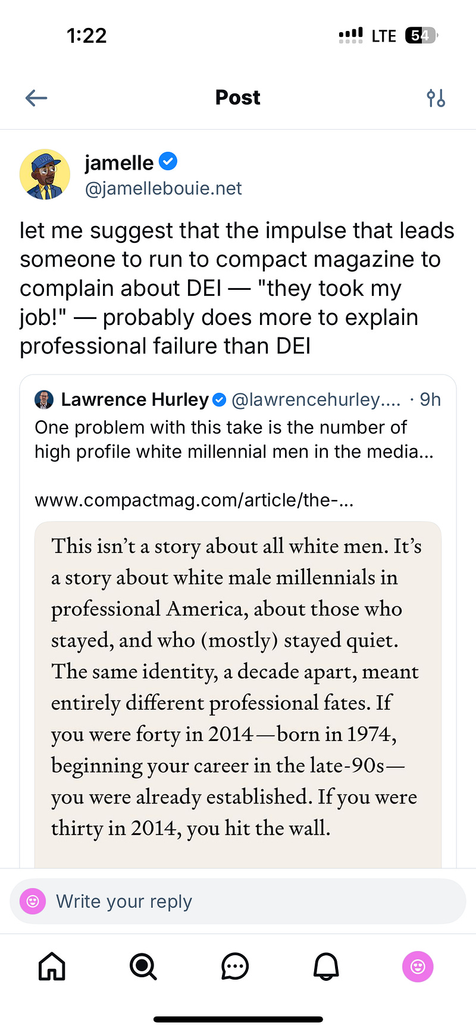Tap the Post header title
The height and width of the screenshot is (1032, 476).
pos(238,98)
